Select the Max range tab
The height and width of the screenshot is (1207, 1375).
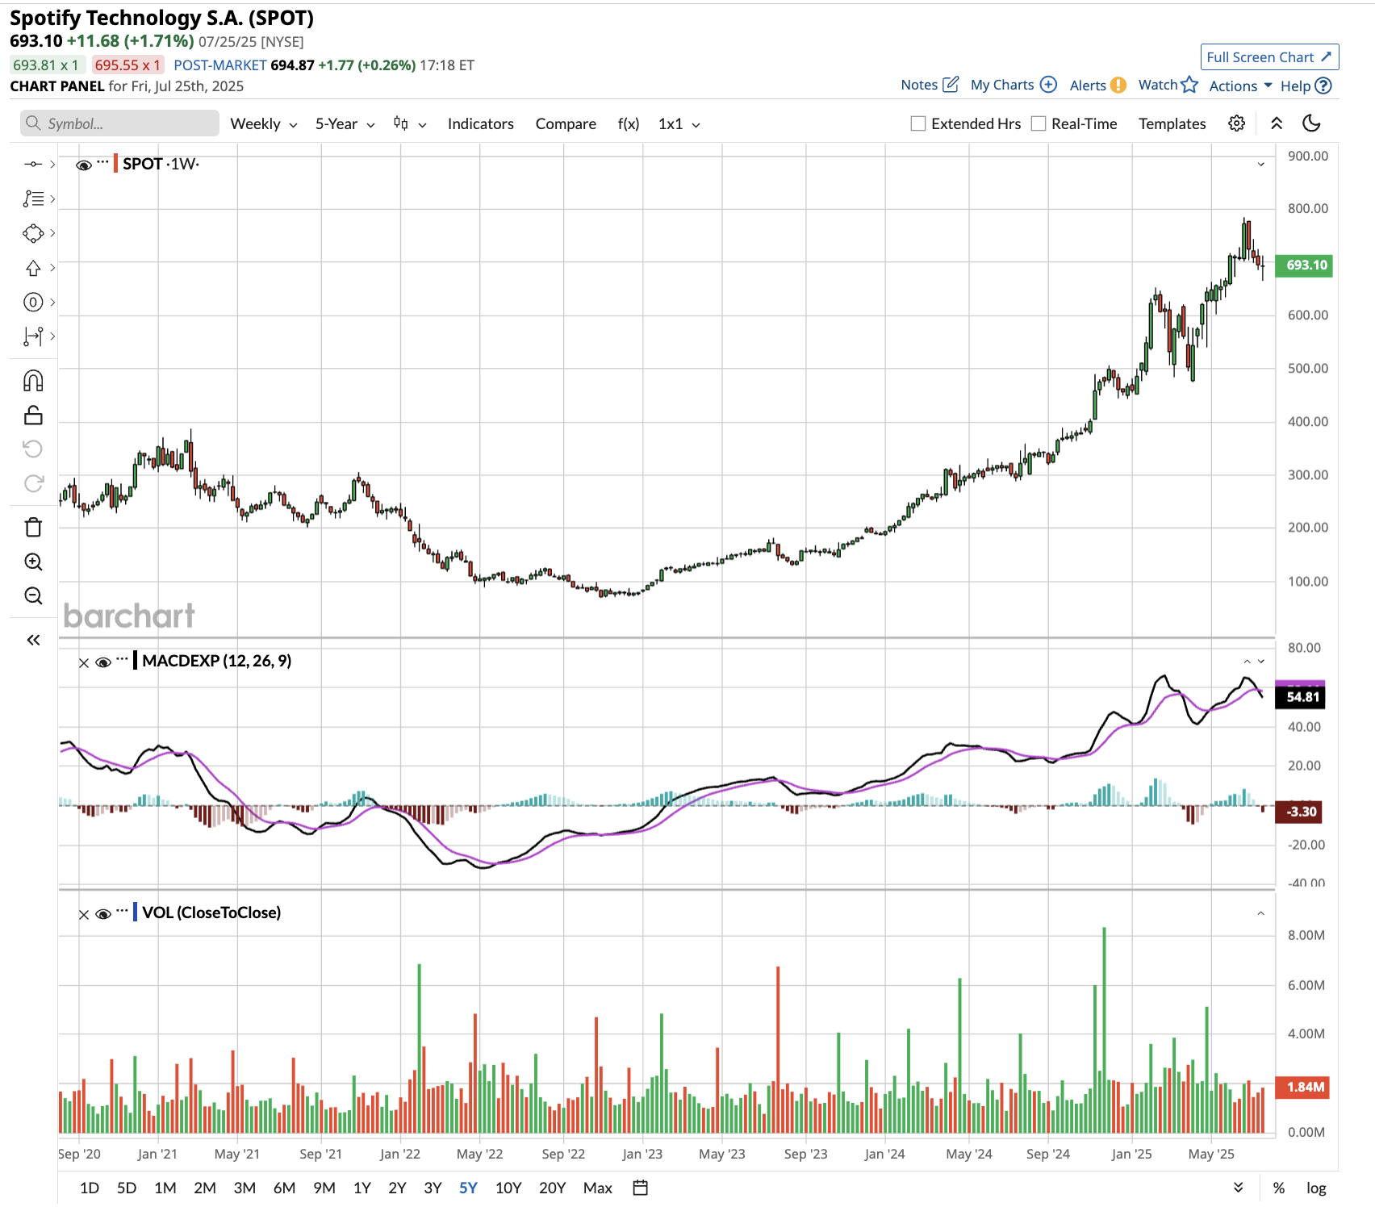click(x=598, y=1188)
